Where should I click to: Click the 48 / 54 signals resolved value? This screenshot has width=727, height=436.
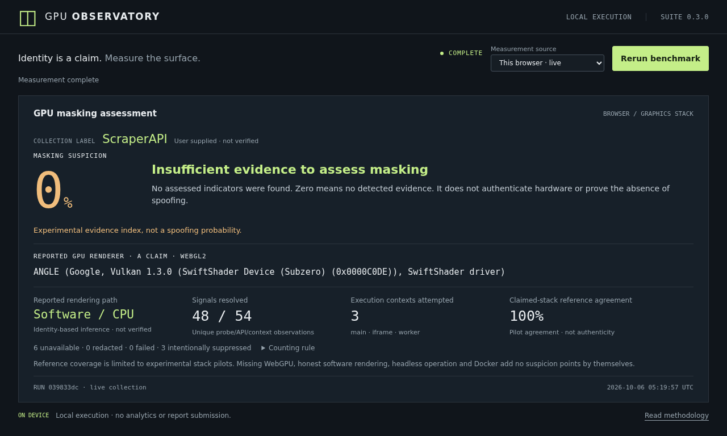(222, 316)
